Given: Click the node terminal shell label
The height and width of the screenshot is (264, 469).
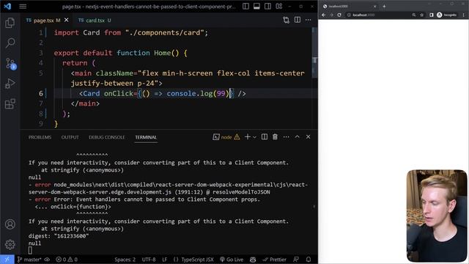Looking at the screenshot, I should pos(226,137).
